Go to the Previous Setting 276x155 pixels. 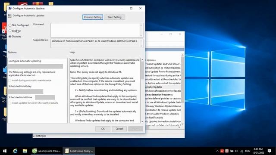(x=93, y=17)
